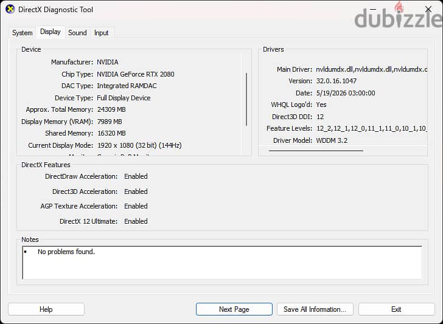Viewport: 443px width, 324px height.
Task: Minimize the DirectX Diagnostic Tool window
Action: pos(373,9)
